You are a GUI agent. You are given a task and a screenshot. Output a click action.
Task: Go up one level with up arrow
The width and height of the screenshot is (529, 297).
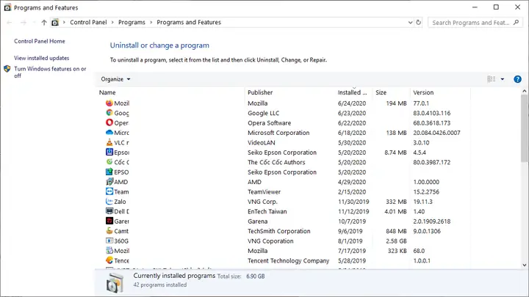(44, 23)
